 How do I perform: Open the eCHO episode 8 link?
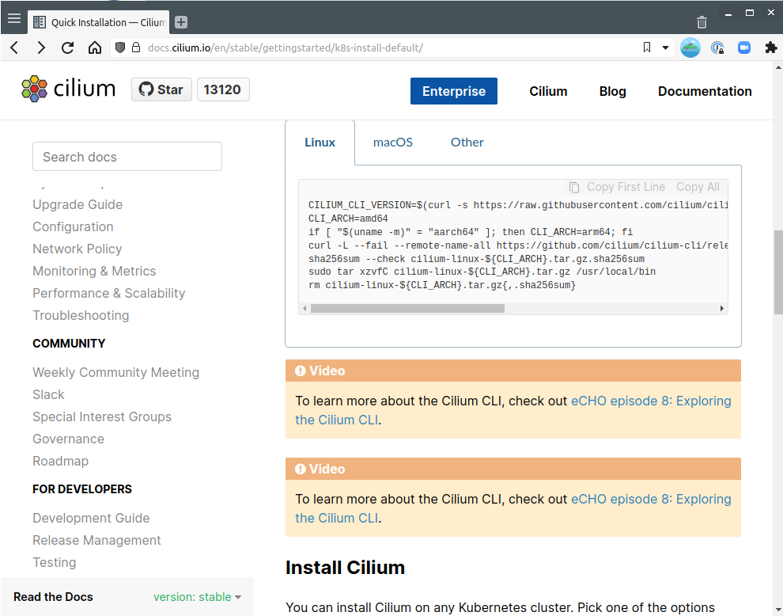(650, 401)
